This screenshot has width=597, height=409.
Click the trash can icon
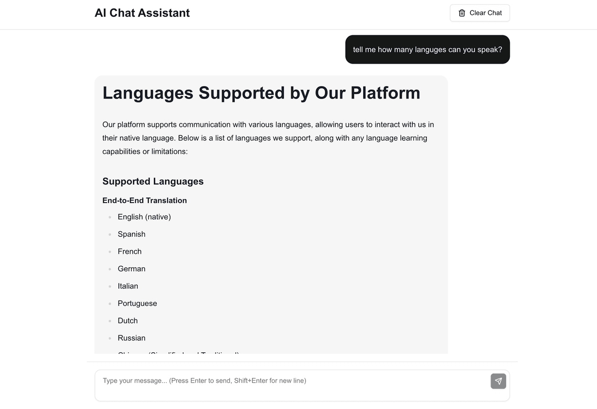click(x=462, y=13)
